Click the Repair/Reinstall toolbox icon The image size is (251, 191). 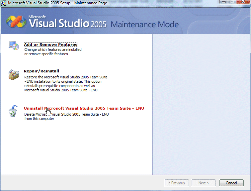(x=14, y=74)
